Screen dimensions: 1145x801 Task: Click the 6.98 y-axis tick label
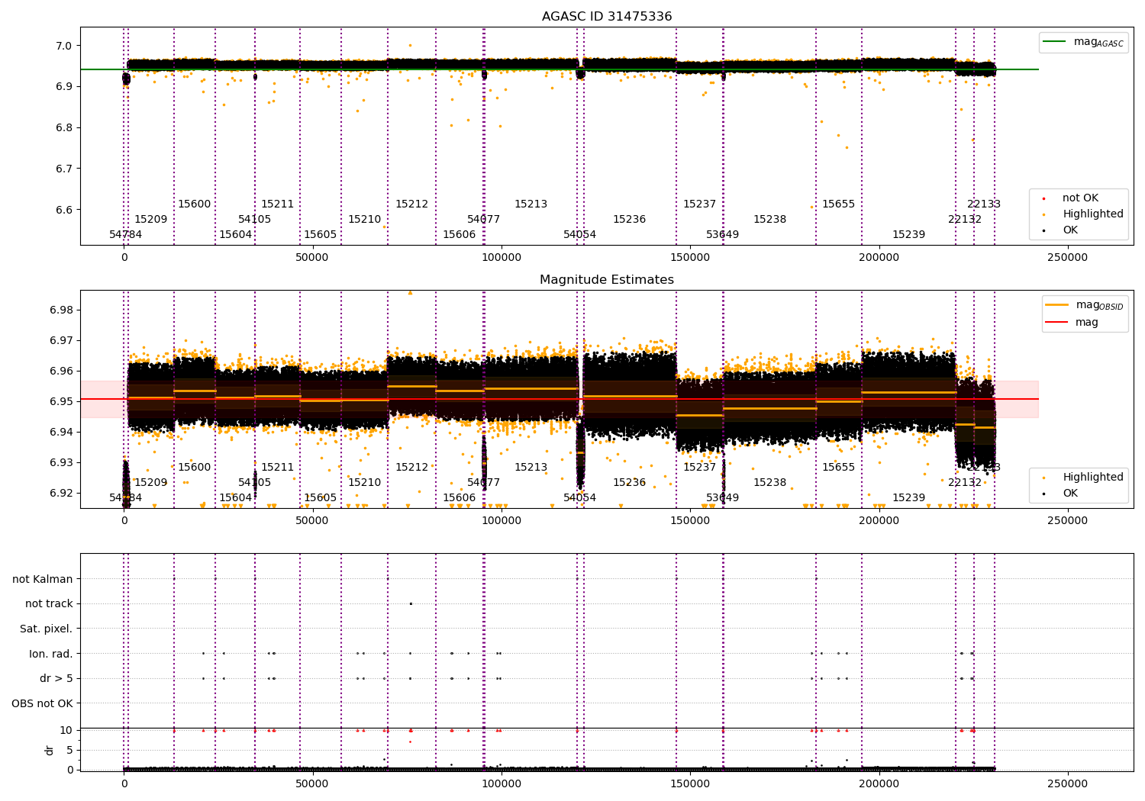[x=61, y=310]
